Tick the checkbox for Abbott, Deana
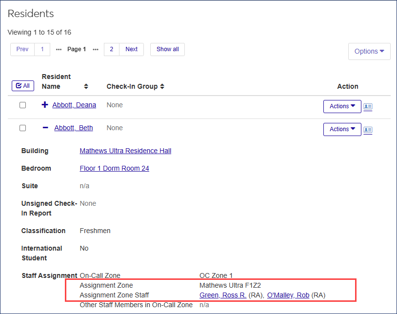Viewport: 397px width, 314px height. [23, 105]
